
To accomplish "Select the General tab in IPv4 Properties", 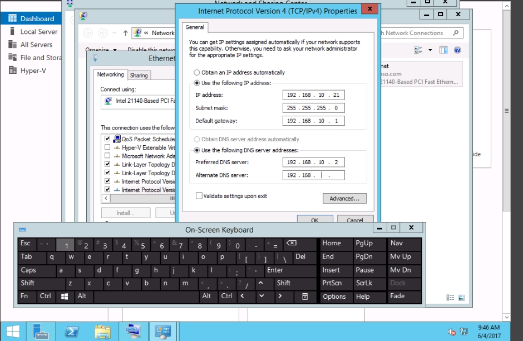I will [x=194, y=27].
